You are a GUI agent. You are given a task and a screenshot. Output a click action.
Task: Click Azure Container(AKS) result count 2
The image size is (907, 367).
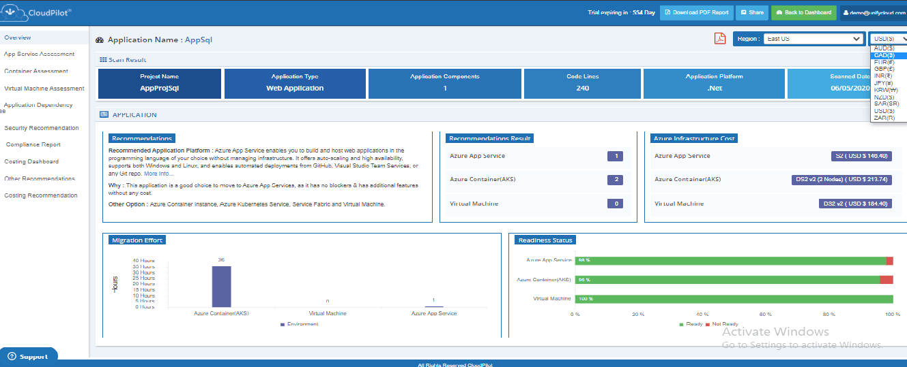[x=615, y=180]
